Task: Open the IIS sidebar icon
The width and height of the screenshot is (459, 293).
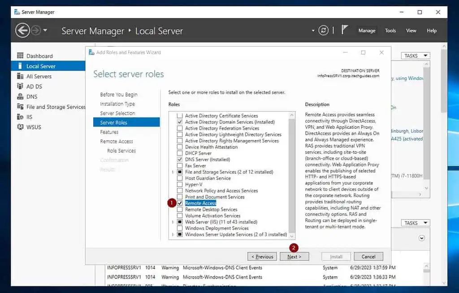Action: point(20,117)
